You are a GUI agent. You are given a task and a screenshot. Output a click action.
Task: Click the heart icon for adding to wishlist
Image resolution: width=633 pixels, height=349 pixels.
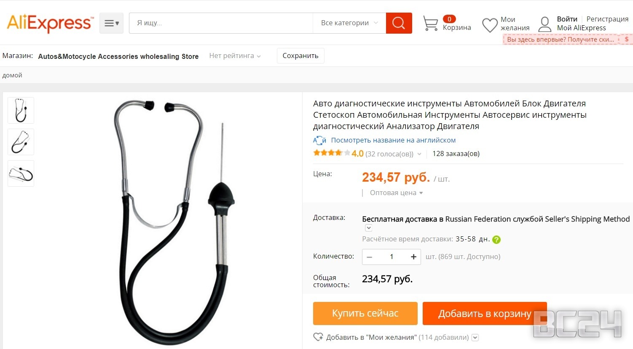[x=318, y=337]
